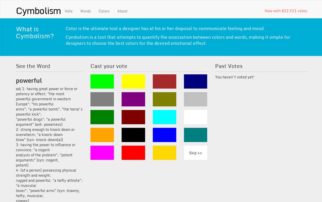Viewport: 322px width, 202px height.
Task: Open the Colors navigation link
Action: point(104,11)
